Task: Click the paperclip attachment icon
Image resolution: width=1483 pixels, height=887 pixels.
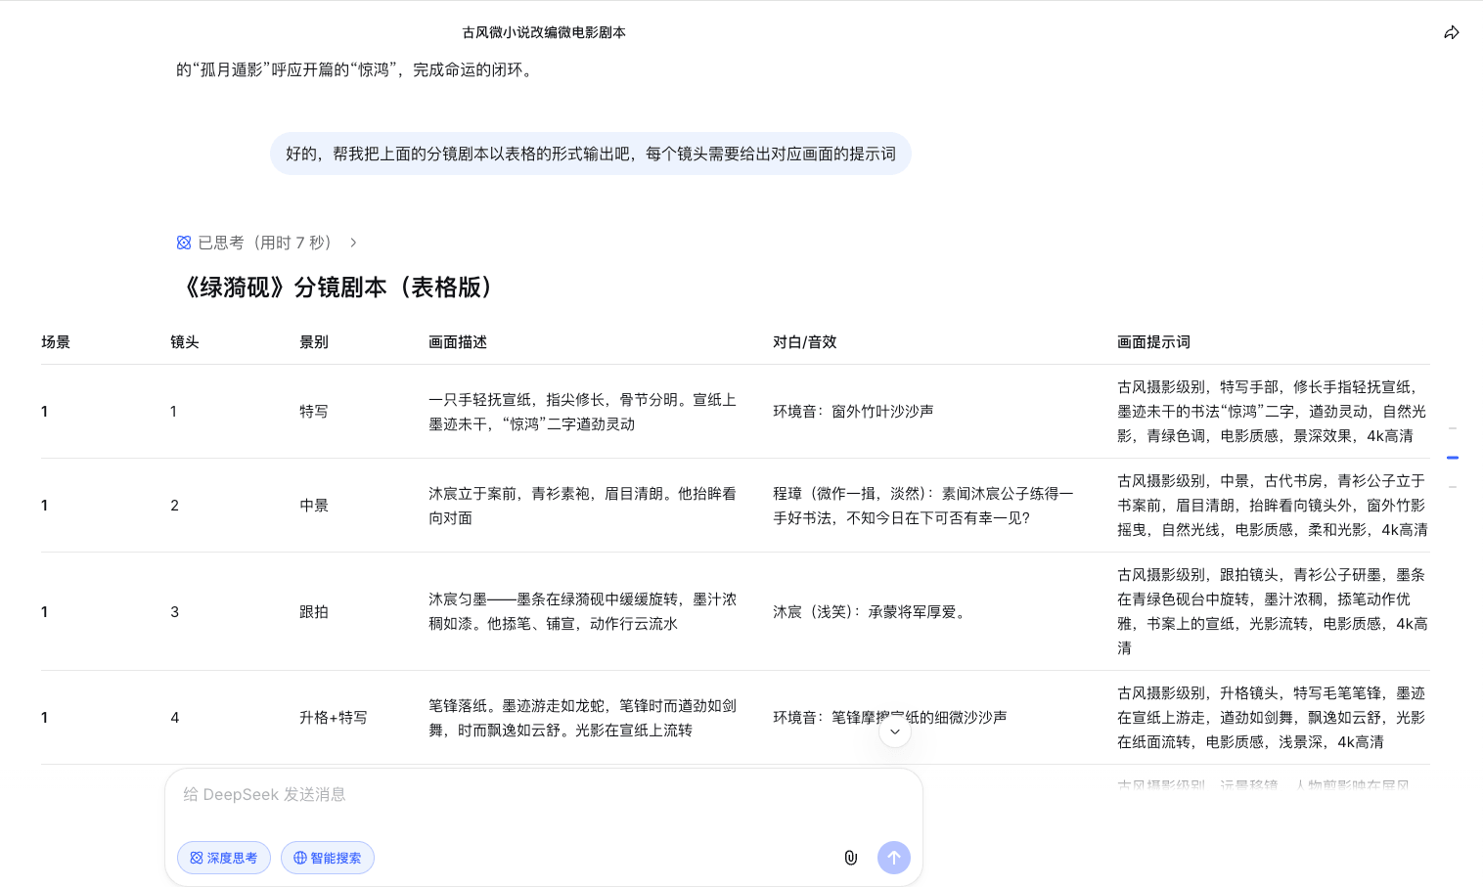Action: point(850,858)
